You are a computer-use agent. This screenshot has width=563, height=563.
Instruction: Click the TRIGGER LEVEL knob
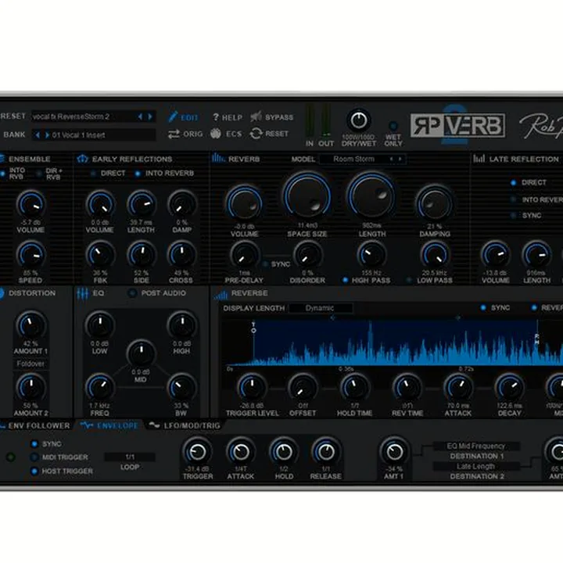coord(252,387)
